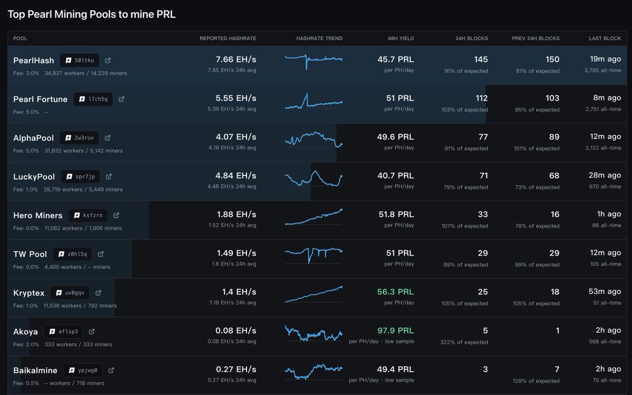Click the 56.3 PRL yield value

pyautogui.click(x=396, y=292)
